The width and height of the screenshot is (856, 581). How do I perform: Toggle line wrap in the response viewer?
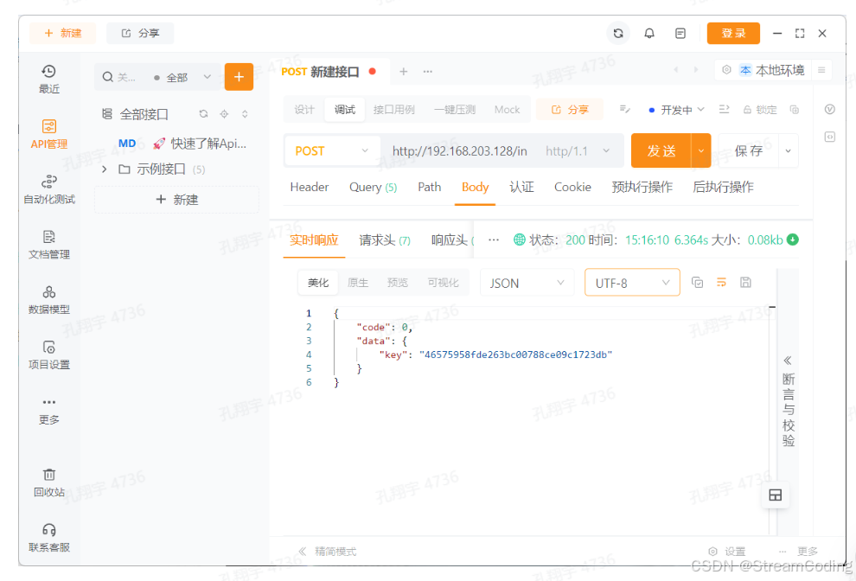pos(721,282)
